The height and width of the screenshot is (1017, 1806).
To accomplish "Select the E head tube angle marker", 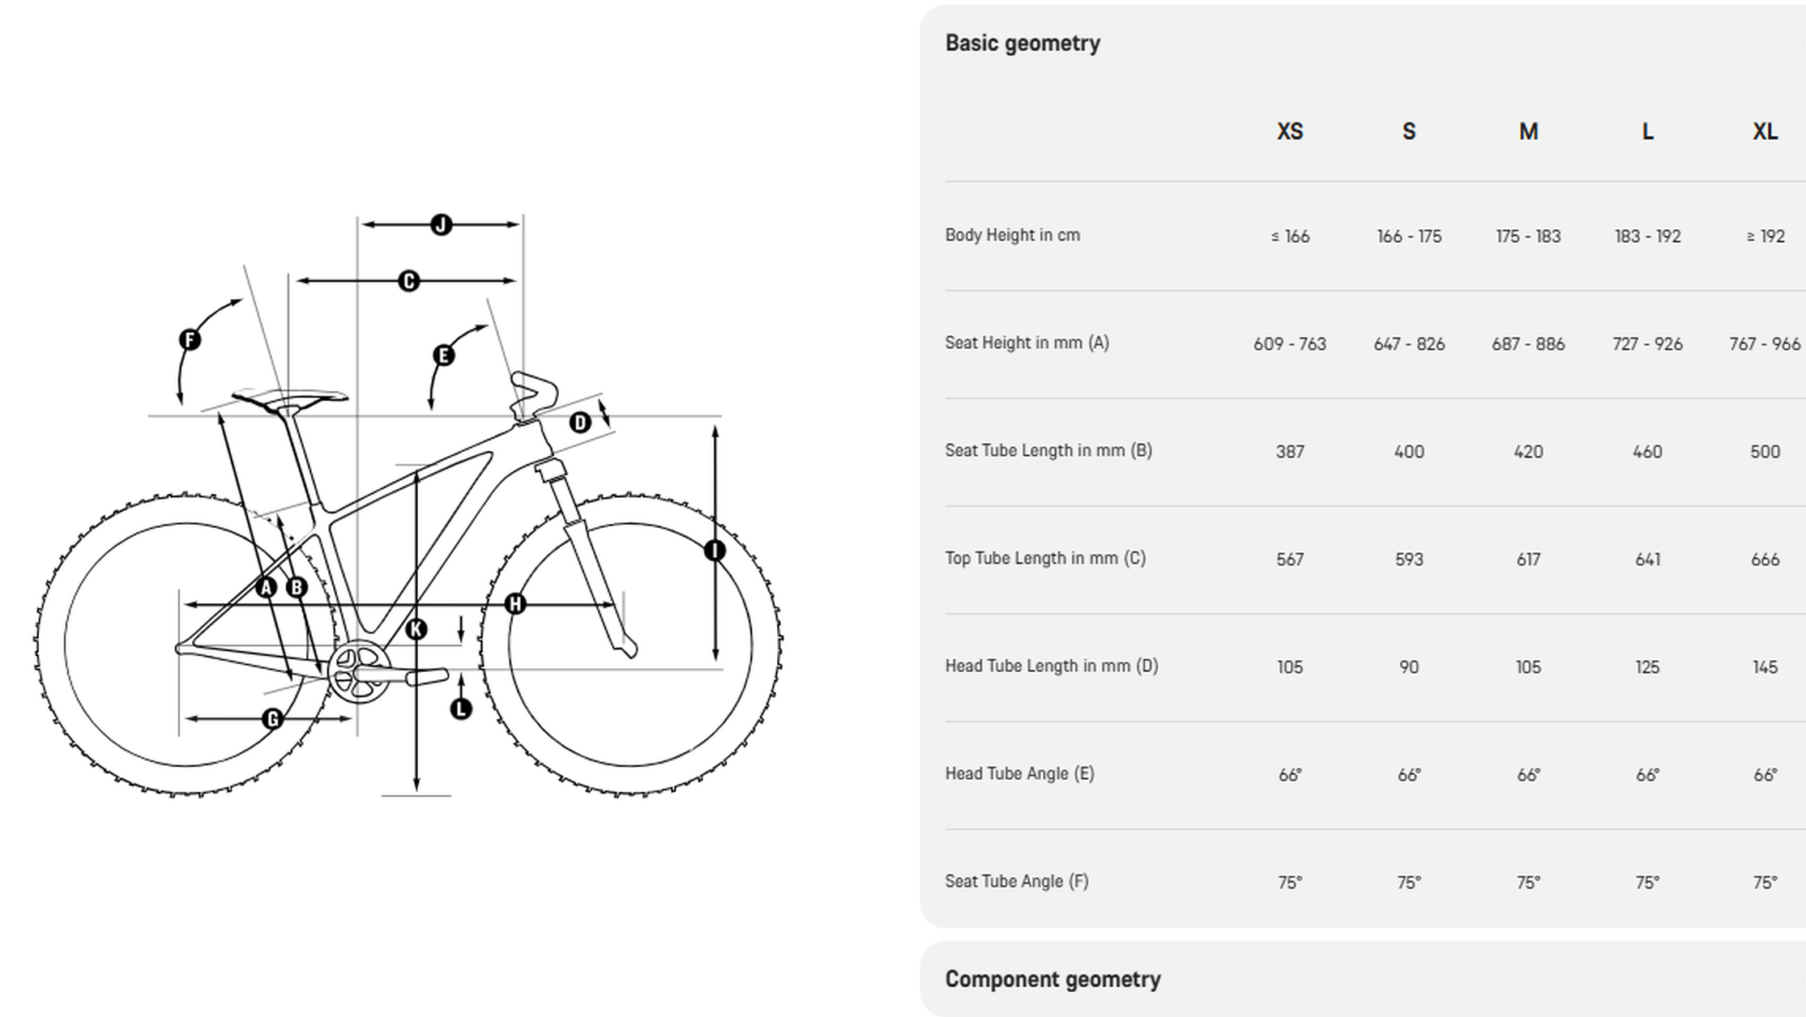I will 443,355.
